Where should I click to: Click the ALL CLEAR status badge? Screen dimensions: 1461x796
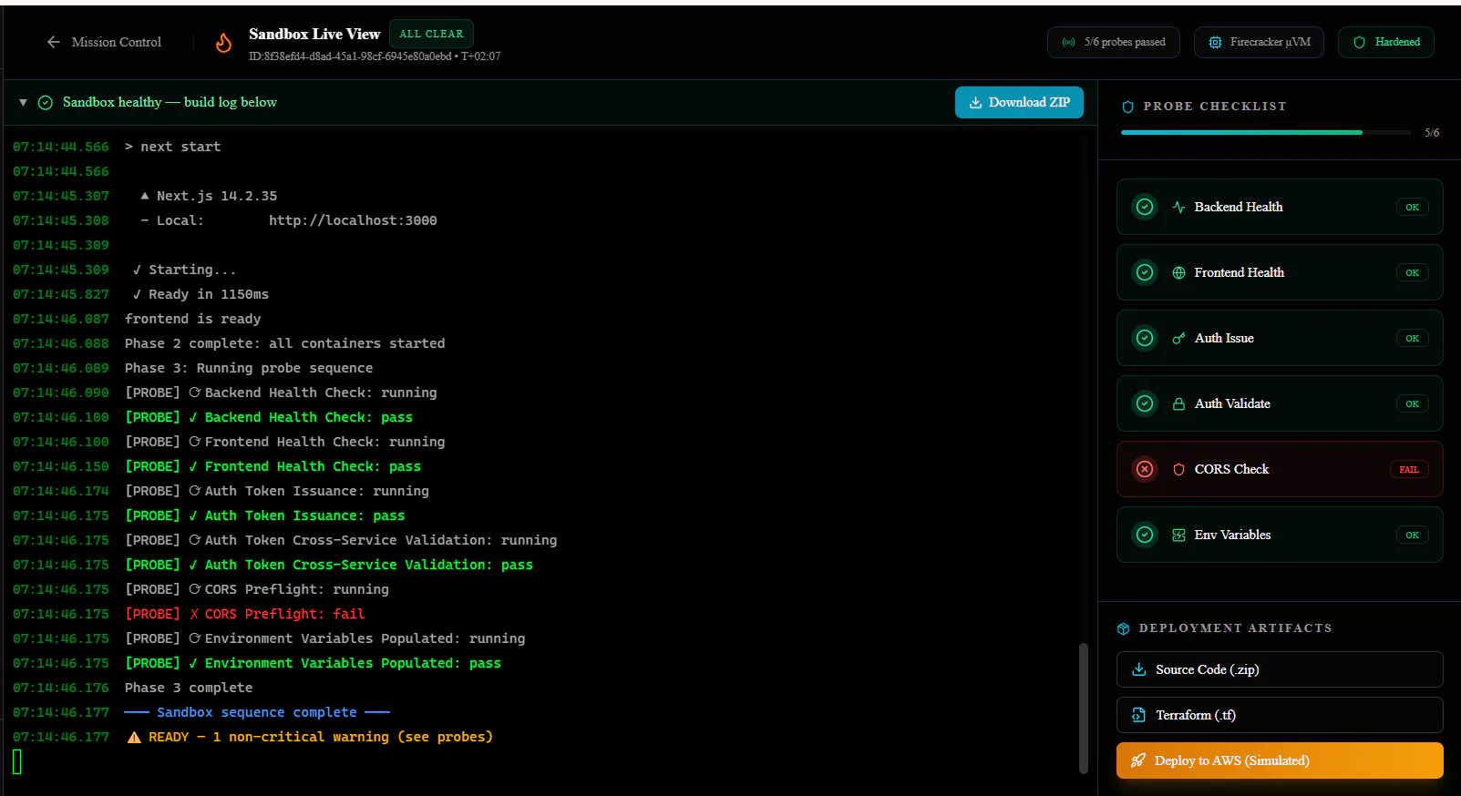tap(431, 34)
